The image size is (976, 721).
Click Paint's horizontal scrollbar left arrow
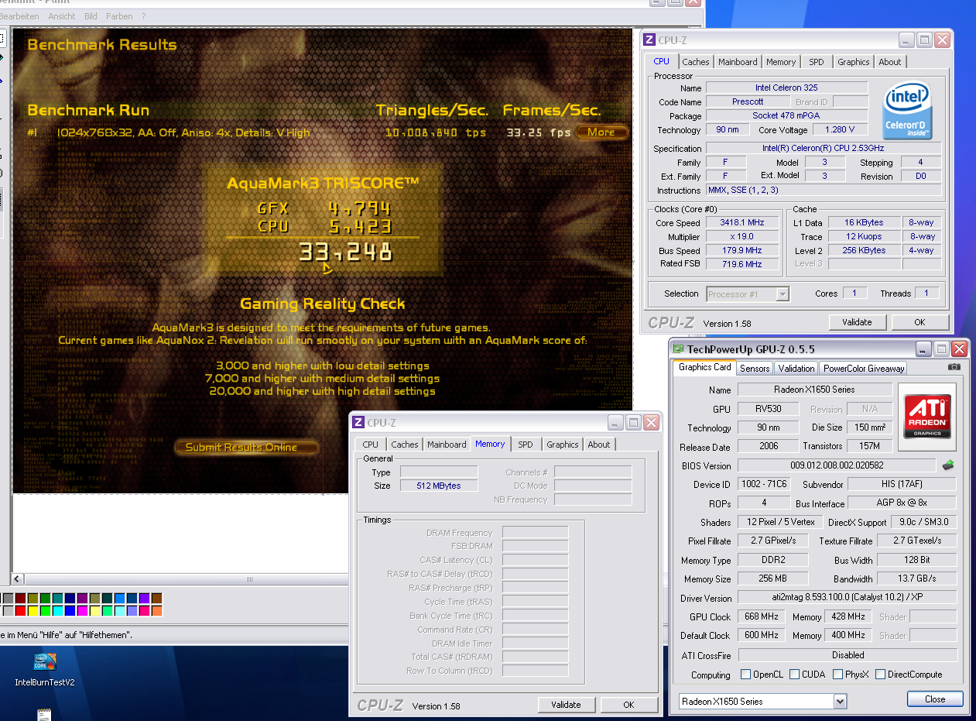point(18,579)
